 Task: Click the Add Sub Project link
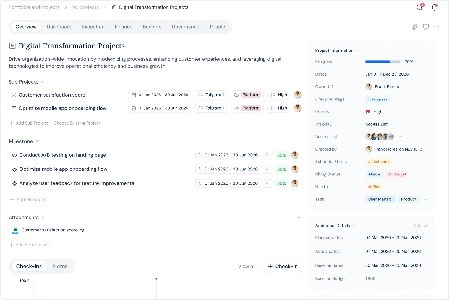click(32, 123)
